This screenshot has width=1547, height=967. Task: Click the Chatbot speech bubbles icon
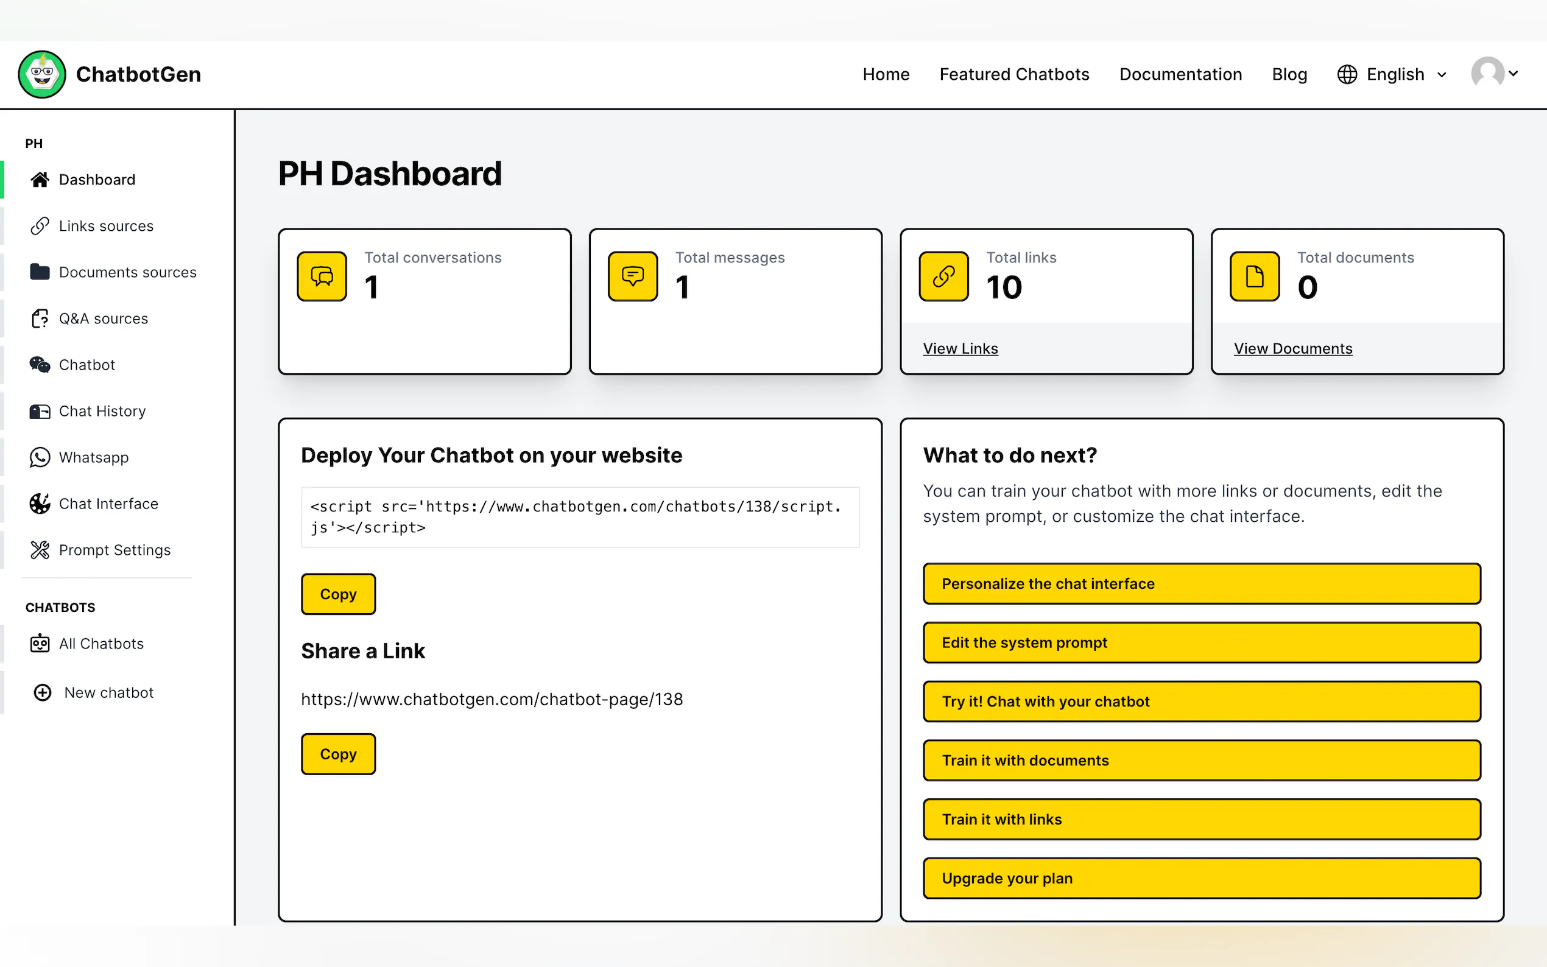(x=40, y=365)
